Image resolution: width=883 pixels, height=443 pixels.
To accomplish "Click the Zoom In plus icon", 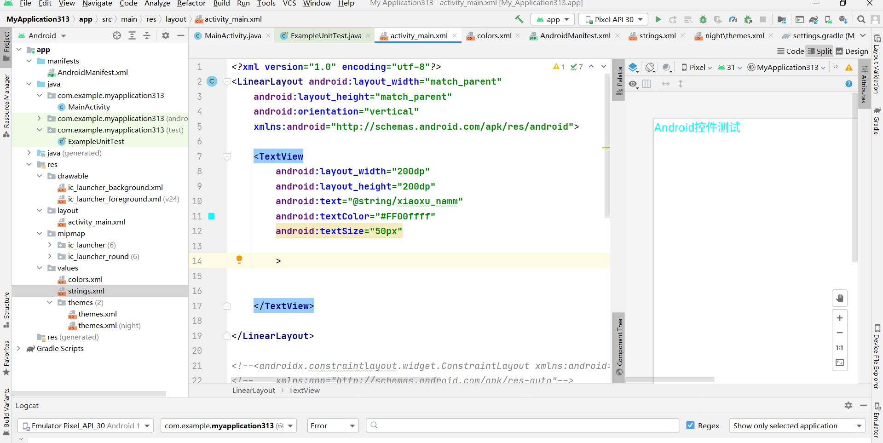I will point(840,318).
